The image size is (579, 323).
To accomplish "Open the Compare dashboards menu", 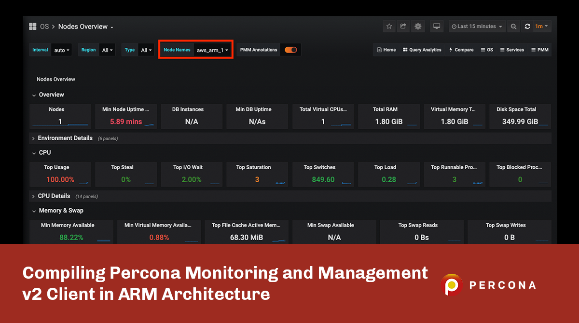I will [x=461, y=50].
